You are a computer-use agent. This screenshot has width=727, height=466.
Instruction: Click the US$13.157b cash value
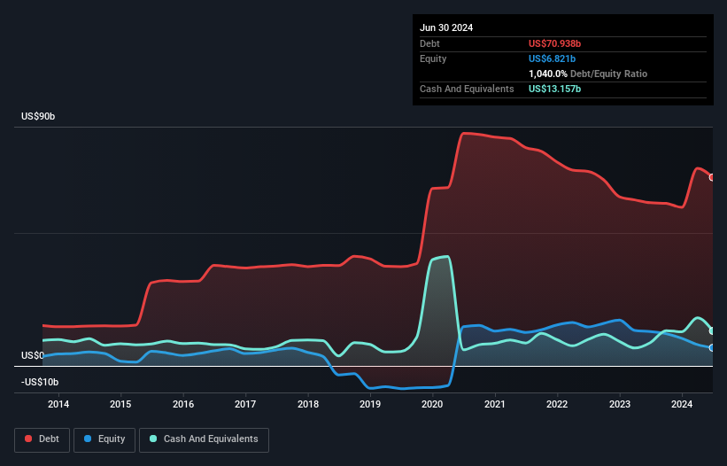[x=554, y=89]
